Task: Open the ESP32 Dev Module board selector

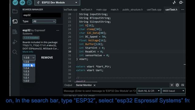Action: [x=57, y=2]
